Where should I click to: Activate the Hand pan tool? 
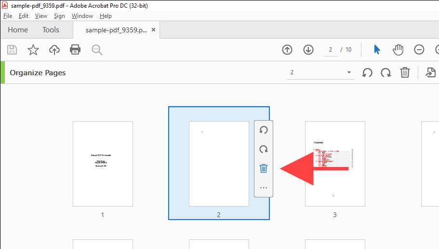398,50
